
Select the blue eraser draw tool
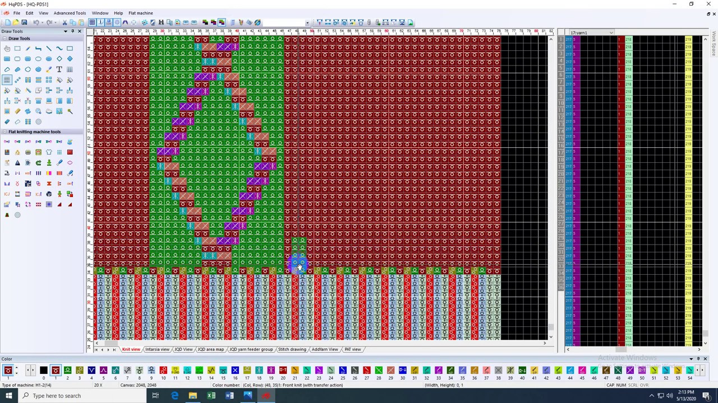(7, 121)
